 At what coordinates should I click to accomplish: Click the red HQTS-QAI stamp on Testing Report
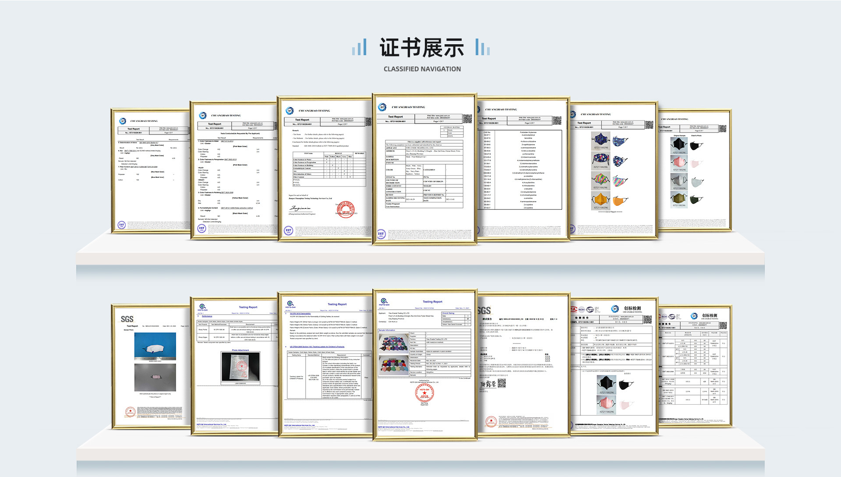[x=424, y=393]
